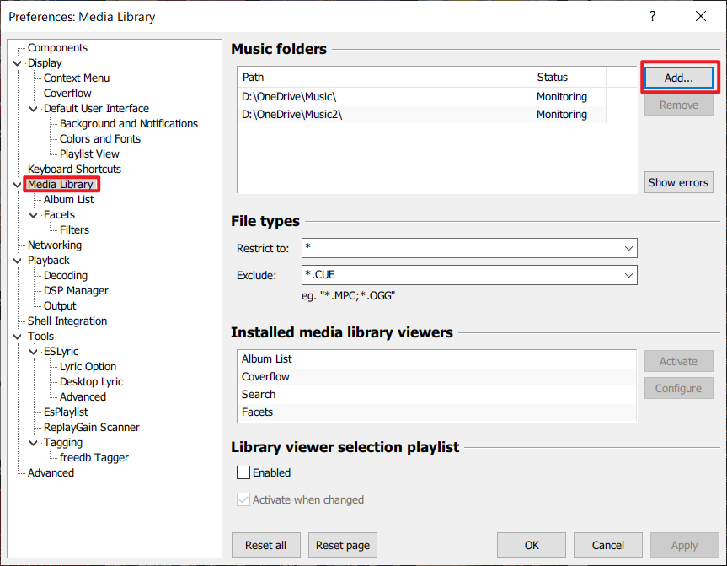Toggle the Activate when changed checkbox
Screen dimensions: 727x566
[x=243, y=499]
